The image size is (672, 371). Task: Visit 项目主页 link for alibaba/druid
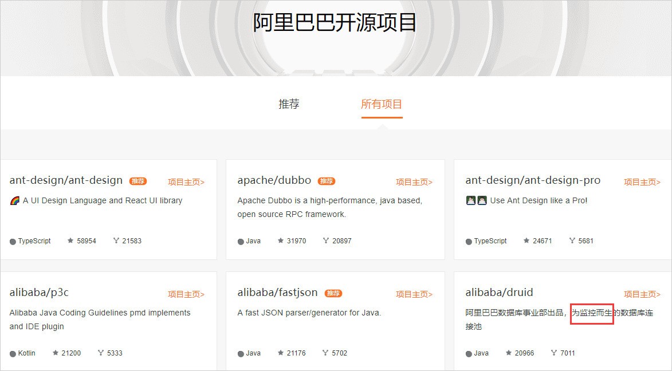[x=642, y=294]
